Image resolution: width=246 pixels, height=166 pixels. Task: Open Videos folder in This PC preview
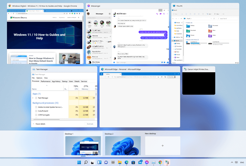(212, 36)
